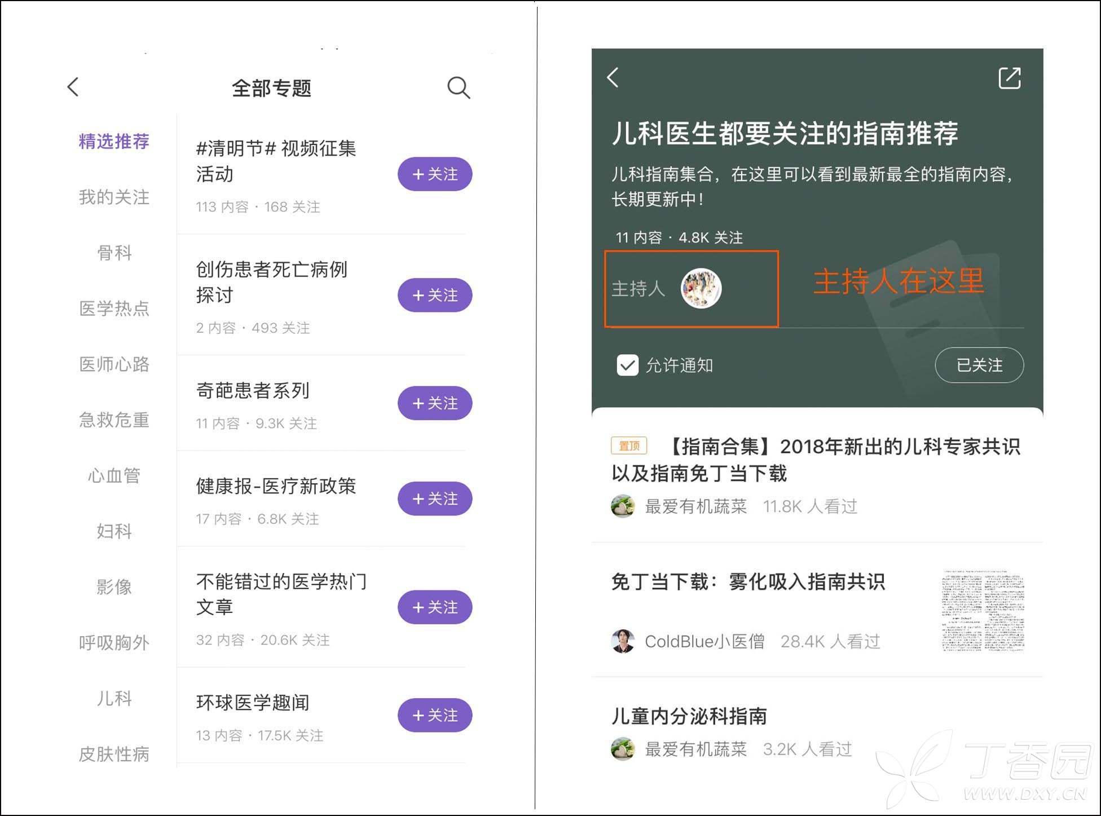Follow the 环球医学趣闻 topic

435,715
